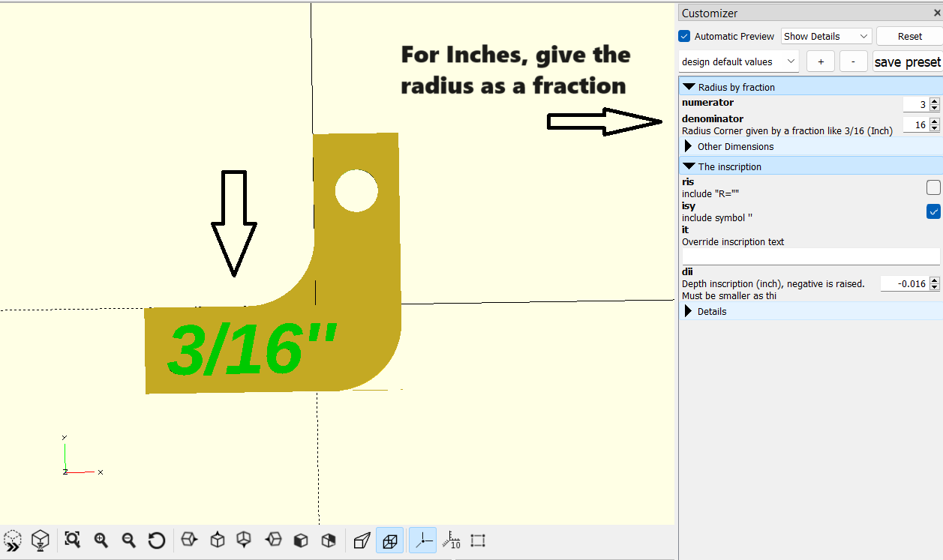This screenshot has width=943, height=560.
Task: Enable the include "R=" checkbox
Action: click(x=933, y=187)
